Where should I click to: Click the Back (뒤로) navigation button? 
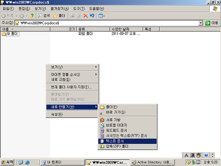[x=8, y=16]
